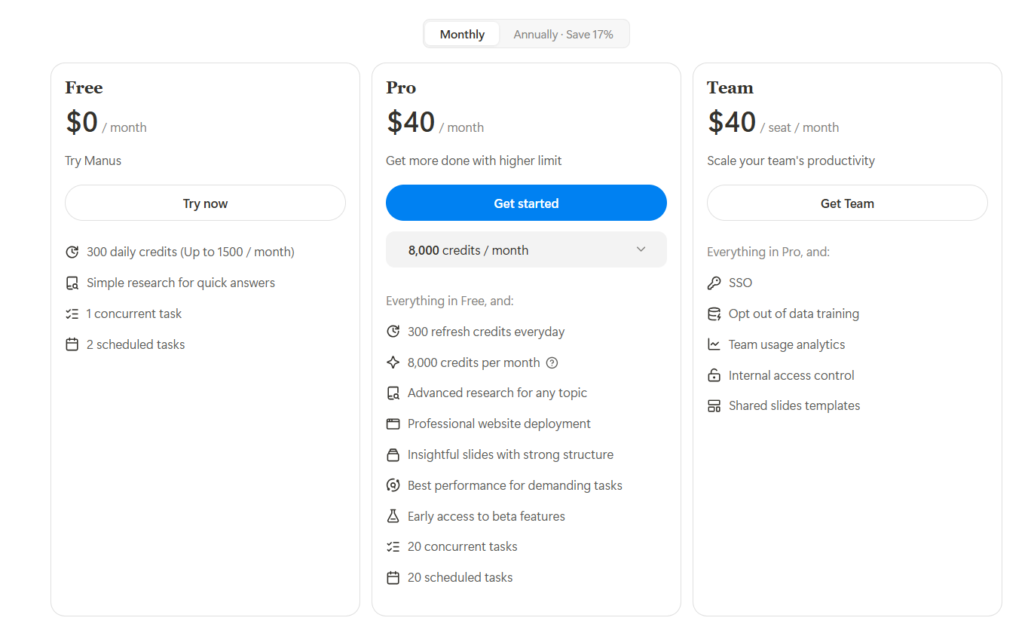The height and width of the screenshot is (630, 1031).
Task: Click the browser icon for 'Professional website deployment'
Action: (393, 423)
